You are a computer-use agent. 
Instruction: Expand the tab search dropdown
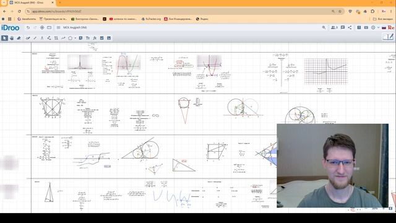tap(4, 2)
